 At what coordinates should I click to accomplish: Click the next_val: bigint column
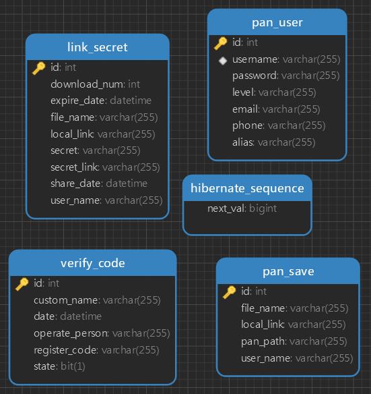(242, 208)
